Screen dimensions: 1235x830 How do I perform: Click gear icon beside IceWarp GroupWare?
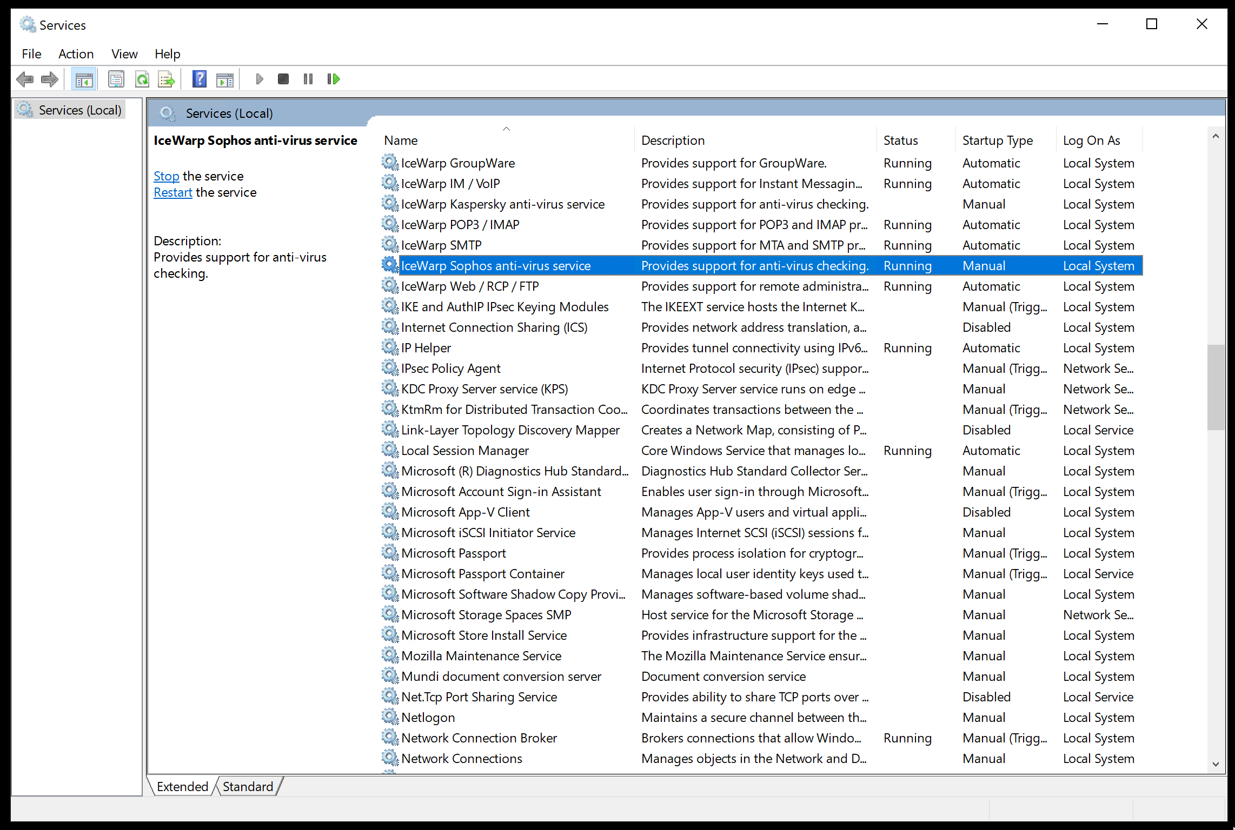tap(390, 162)
